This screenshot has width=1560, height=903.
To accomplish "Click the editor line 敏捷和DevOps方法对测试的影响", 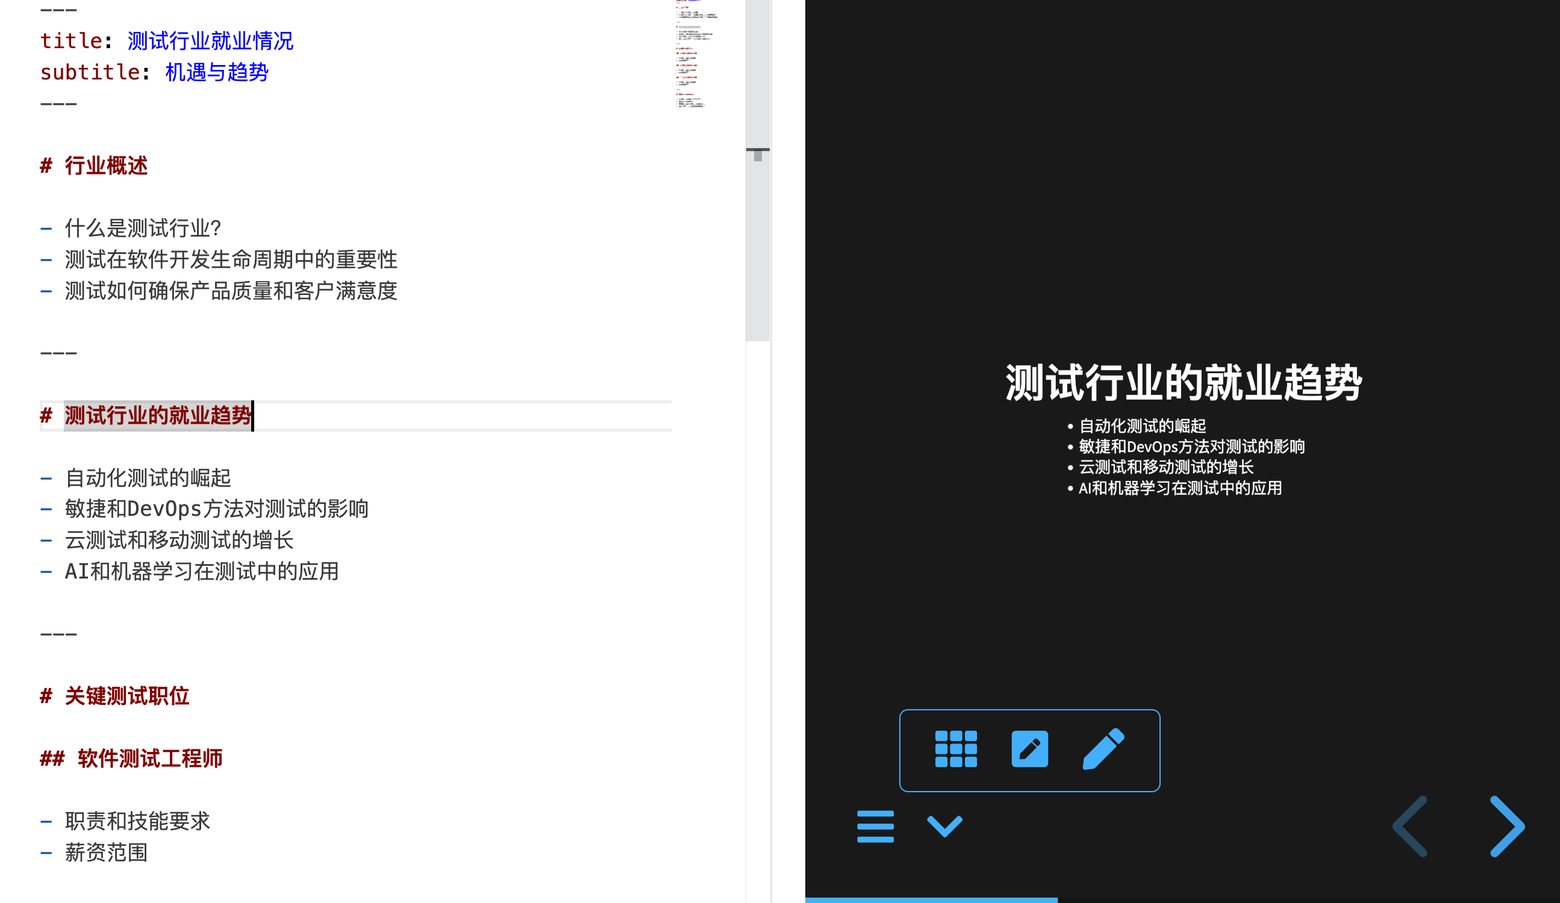I will 217,509.
